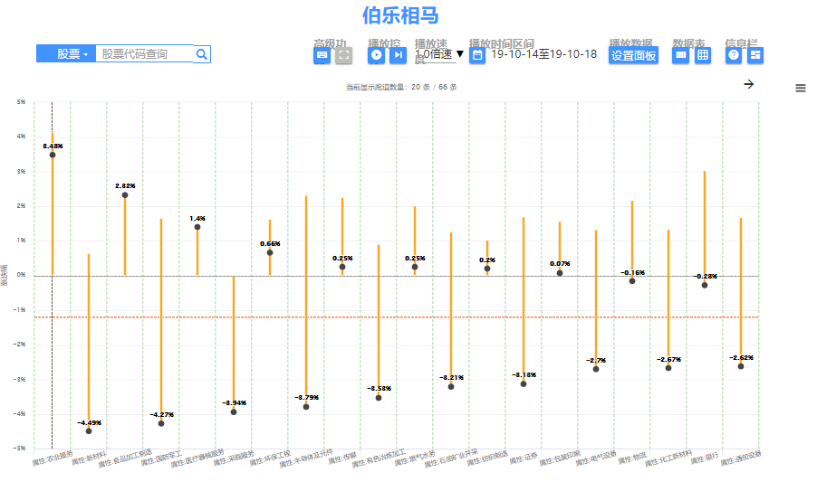
Task: Open the 股票 category dropdown
Action: (x=66, y=53)
